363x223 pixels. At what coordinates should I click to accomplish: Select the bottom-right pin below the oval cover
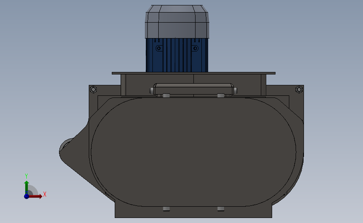coord(221,209)
